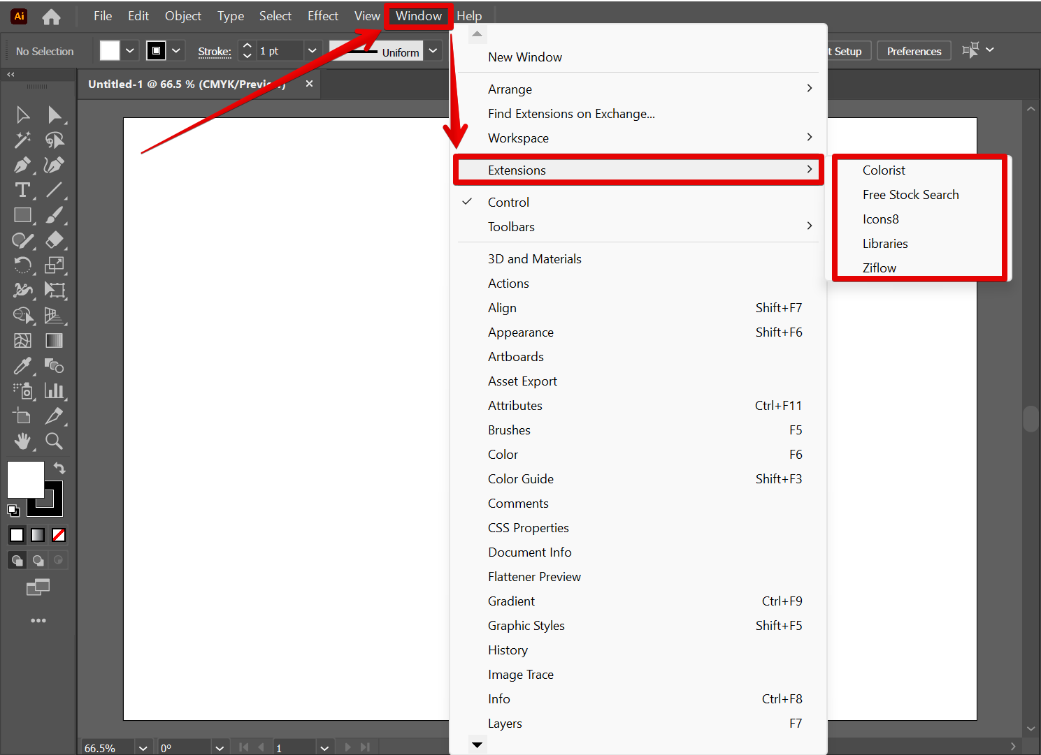Select the Hand tool
The width and height of the screenshot is (1041, 755).
point(22,441)
